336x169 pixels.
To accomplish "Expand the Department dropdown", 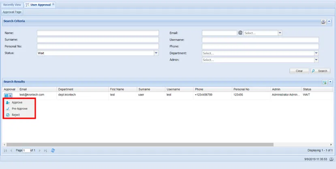I will click(316, 53).
